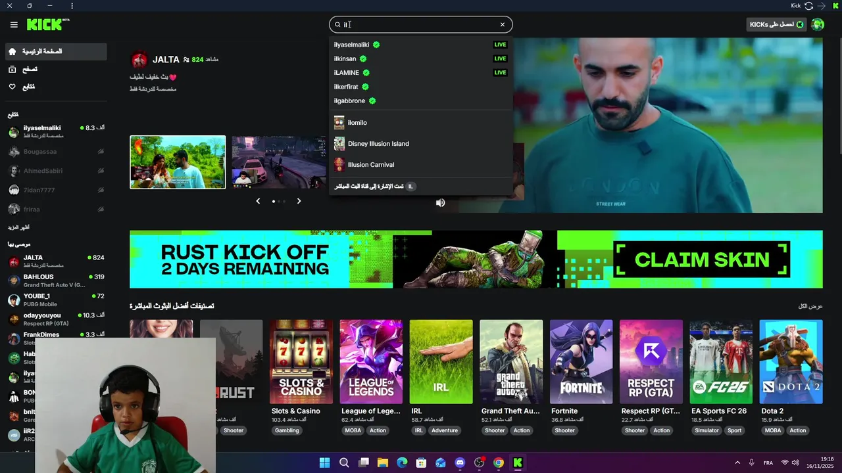Screen dimensions: 842x473
Task: Open Respect RP (GTA) category card
Action: (x=651, y=362)
